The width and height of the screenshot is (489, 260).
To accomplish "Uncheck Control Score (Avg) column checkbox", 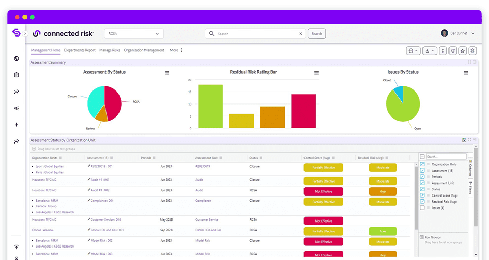I will (x=422, y=196).
